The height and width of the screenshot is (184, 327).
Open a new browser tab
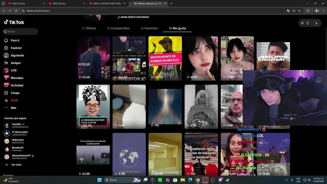[171, 4]
